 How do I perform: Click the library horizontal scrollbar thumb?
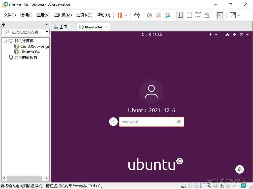click(24, 178)
